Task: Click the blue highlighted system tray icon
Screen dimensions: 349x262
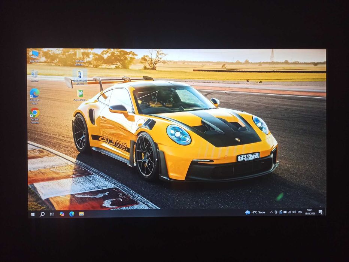Action: coord(280,212)
